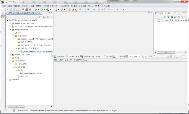
Task: Switch to the データ・ソース・エクスプローラー tab
Action: click(x=96, y=56)
